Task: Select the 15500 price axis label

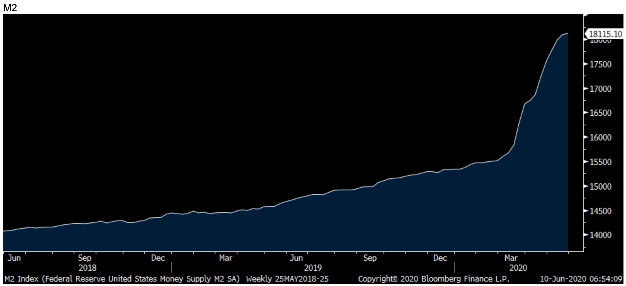Action: 600,162
